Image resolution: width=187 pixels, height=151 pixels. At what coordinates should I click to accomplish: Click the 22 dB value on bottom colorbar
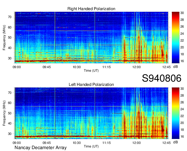[182, 116]
